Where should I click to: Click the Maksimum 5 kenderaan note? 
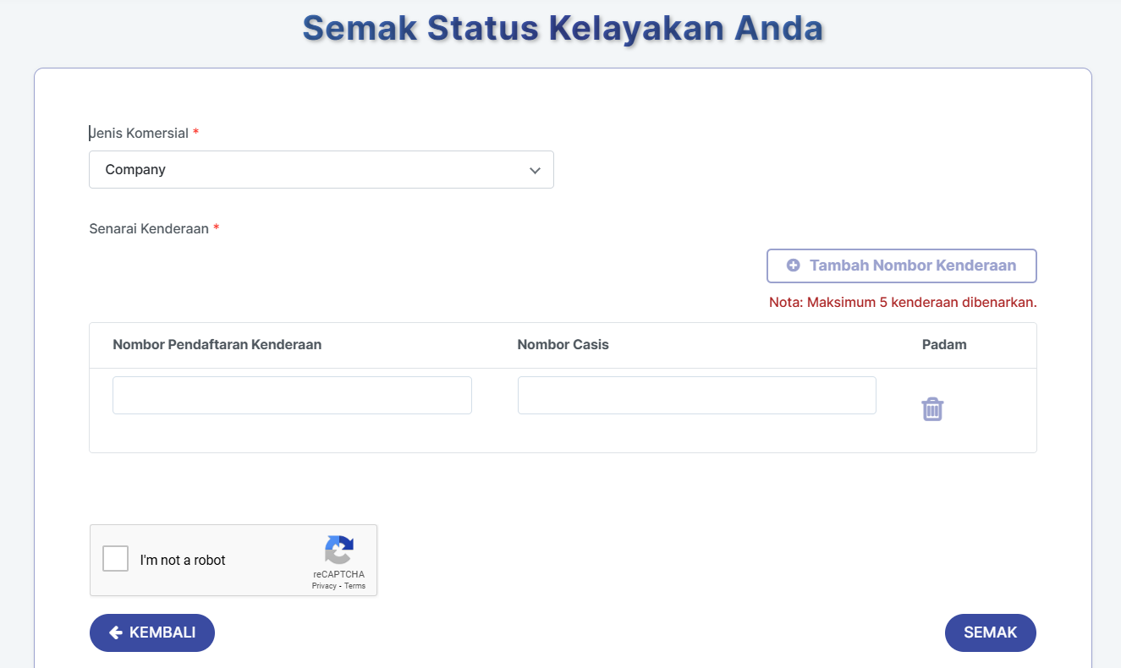903,303
